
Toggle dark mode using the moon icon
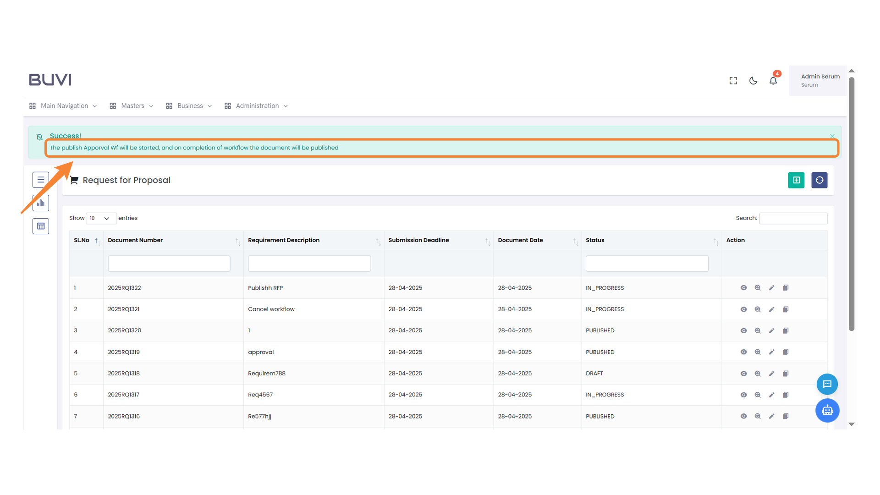[753, 80]
